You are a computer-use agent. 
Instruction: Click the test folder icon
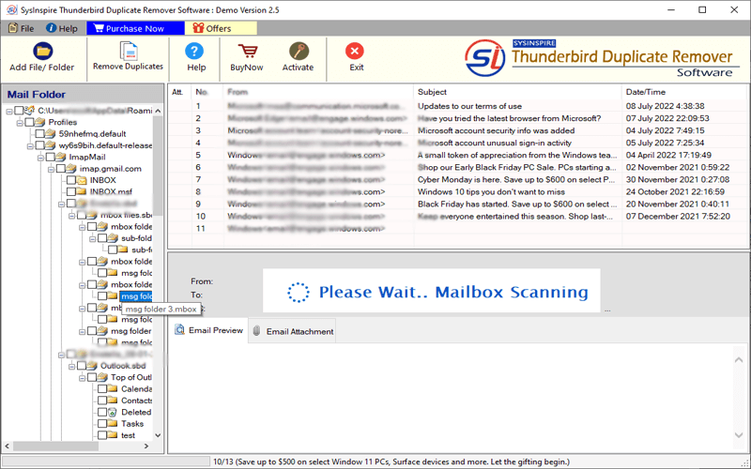pyautogui.click(x=112, y=435)
